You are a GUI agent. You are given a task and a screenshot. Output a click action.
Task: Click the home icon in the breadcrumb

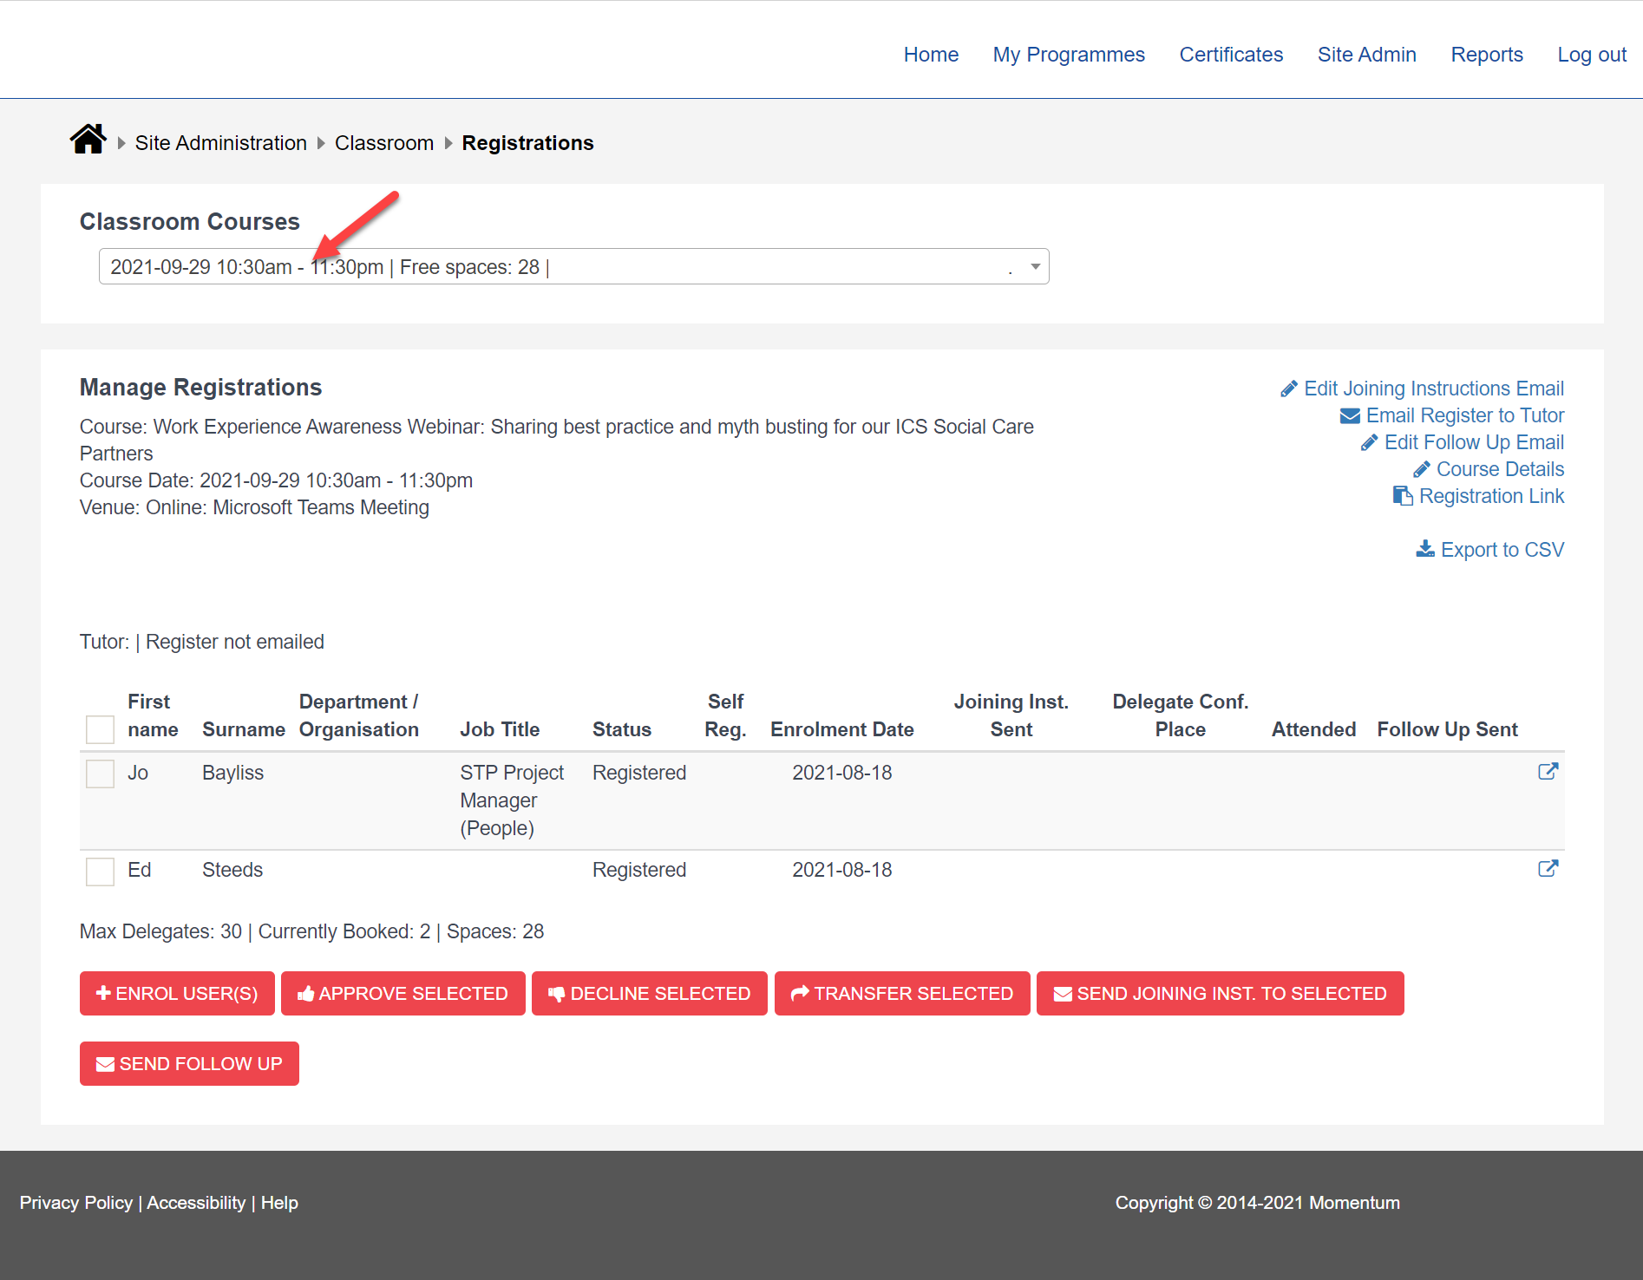point(88,140)
